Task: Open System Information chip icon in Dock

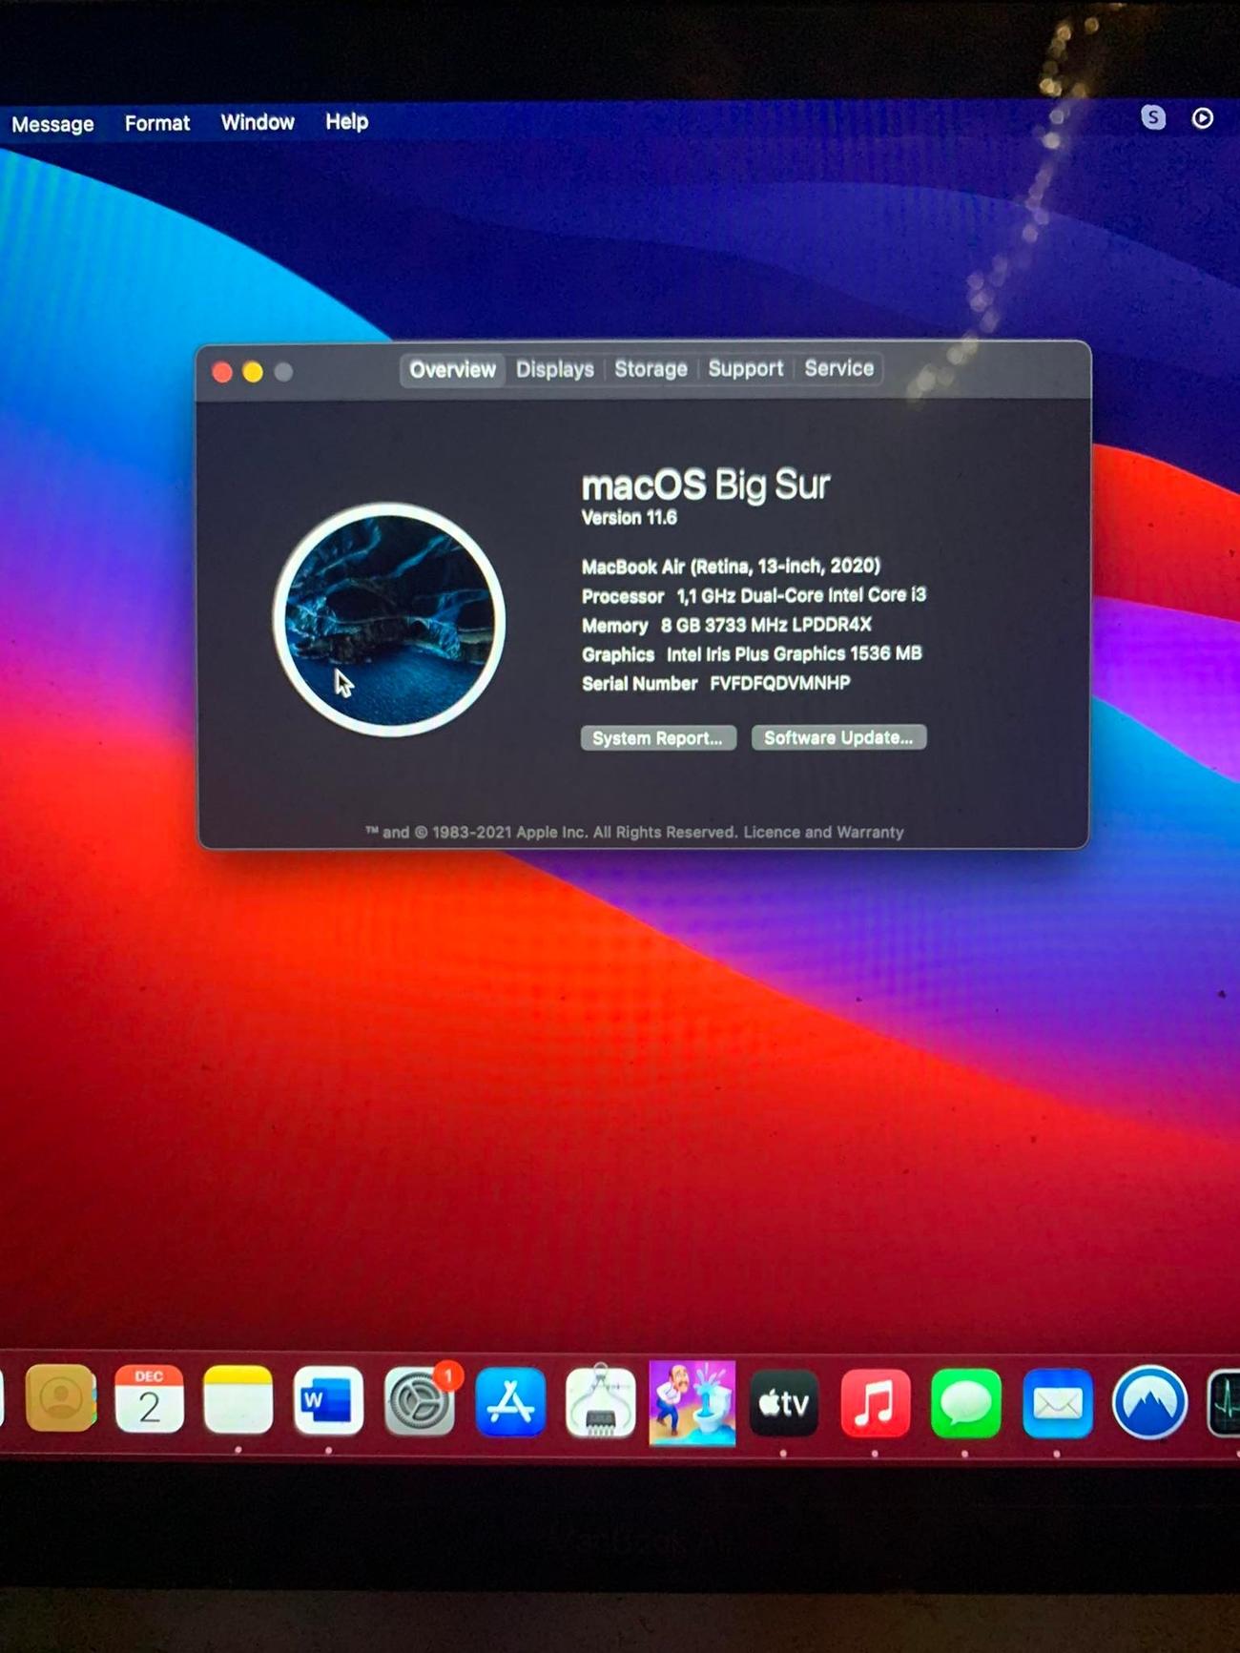Action: (x=601, y=1401)
